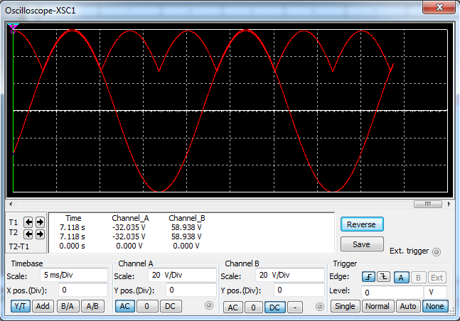
Task: Set Channel A coupling to 0
Action: tap(147, 306)
